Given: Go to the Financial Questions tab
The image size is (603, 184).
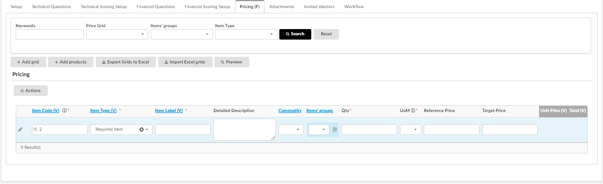Looking at the screenshot, I should click(x=155, y=7).
